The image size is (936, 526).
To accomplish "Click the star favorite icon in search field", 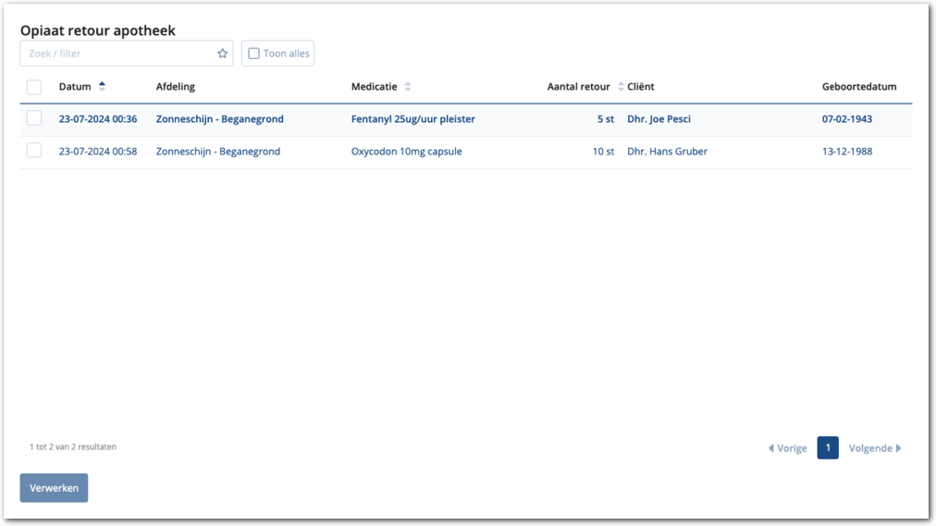I will [x=222, y=54].
